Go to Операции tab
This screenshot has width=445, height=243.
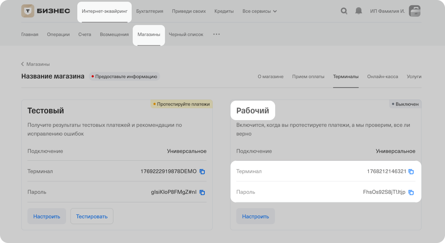pos(58,34)
